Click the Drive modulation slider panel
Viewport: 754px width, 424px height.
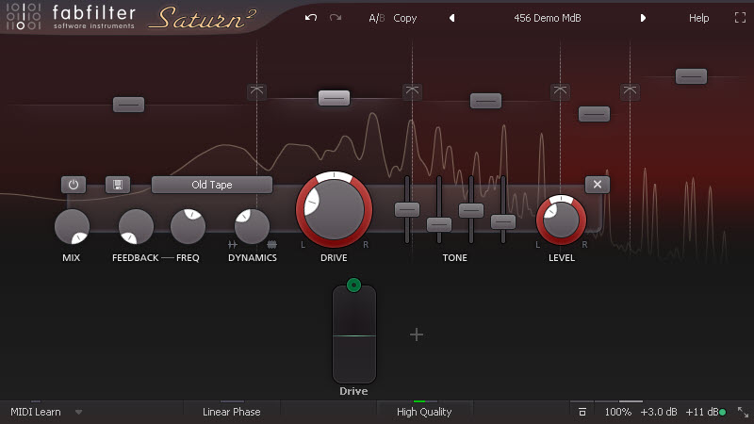click(x=354, y=335)
